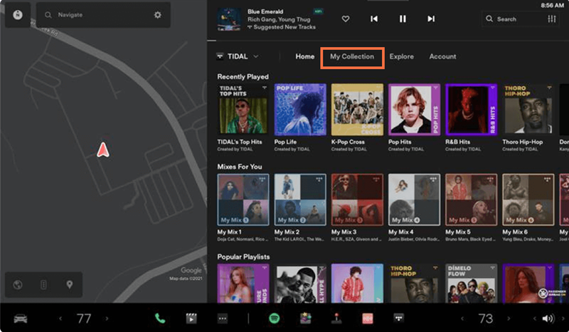
Task: Open the three-dot app launcher
Action: pyautogui.click(x=223, y=318)
